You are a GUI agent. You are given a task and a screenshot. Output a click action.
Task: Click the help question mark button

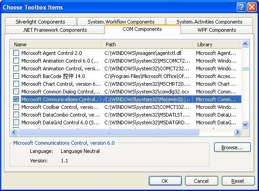point(241,7)
